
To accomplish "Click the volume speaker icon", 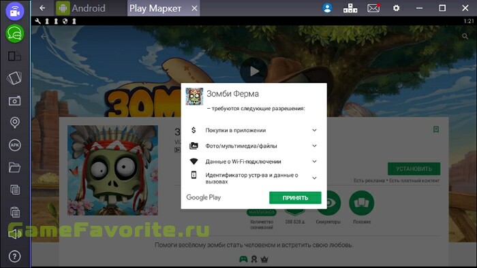I will click(14, 234).
